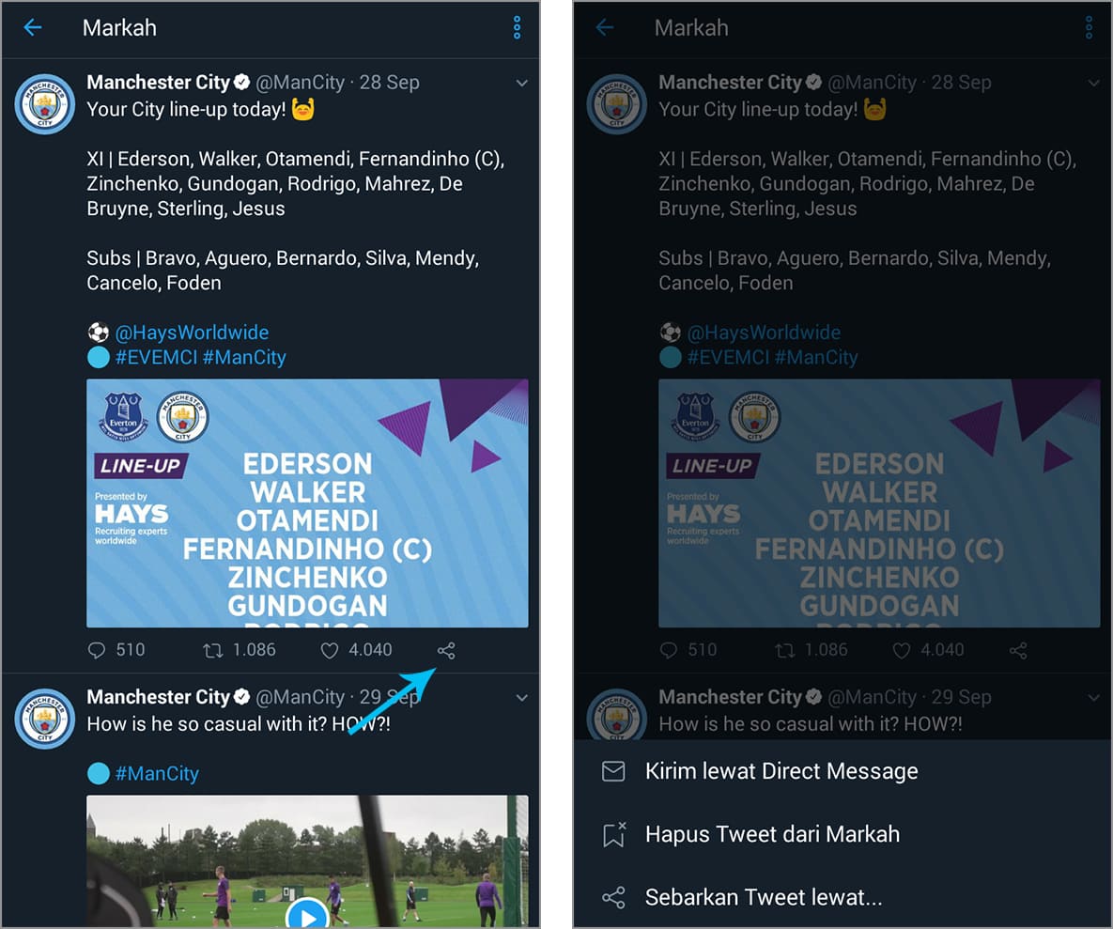
Task: Tap the share icon under line-up tweet
Action: (446, 650)
